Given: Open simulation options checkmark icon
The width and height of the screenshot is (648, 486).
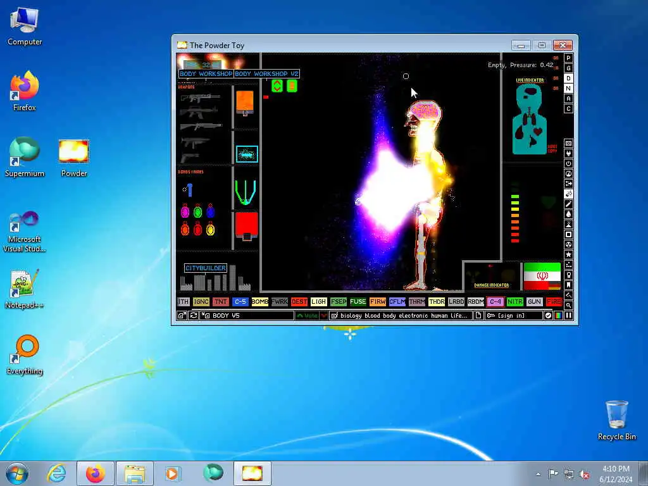Looking at the screenshot, I should (x=548, y=315).
